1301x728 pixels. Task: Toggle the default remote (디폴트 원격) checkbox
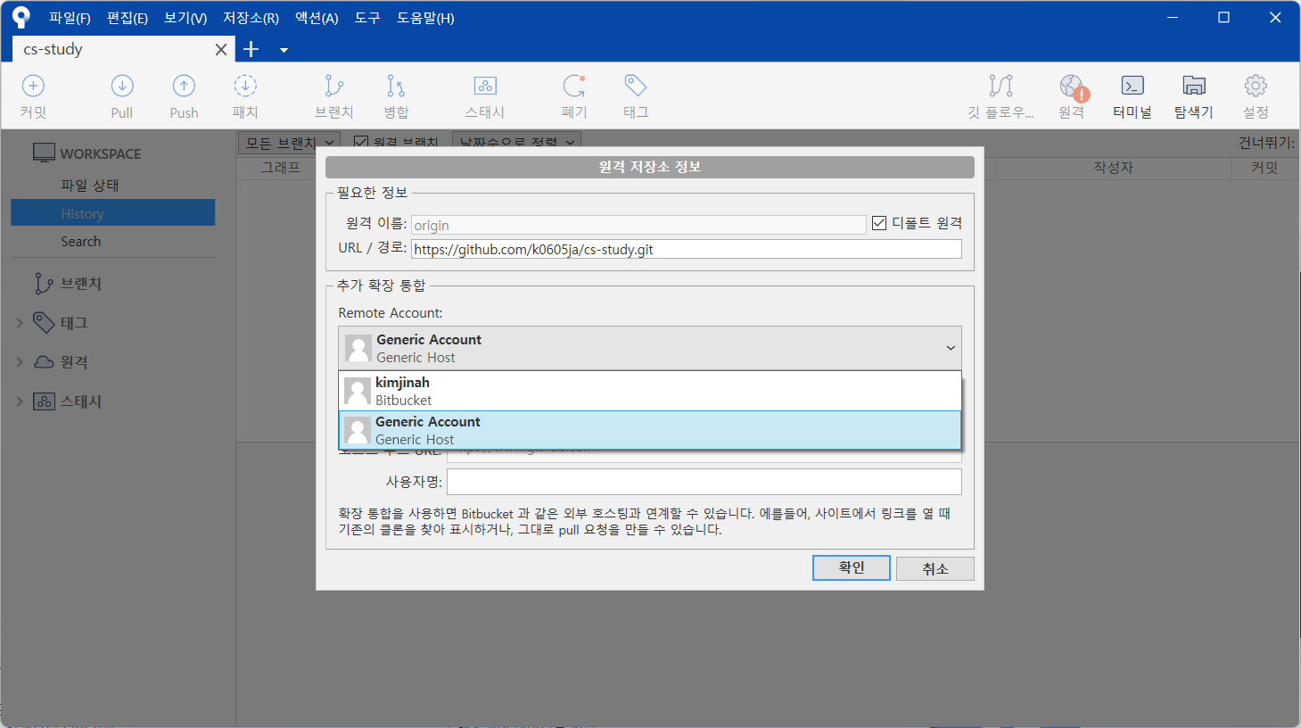pos(879,223)
